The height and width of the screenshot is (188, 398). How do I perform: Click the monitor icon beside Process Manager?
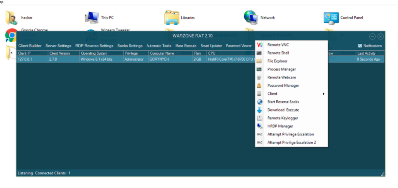tap(259, 69)
